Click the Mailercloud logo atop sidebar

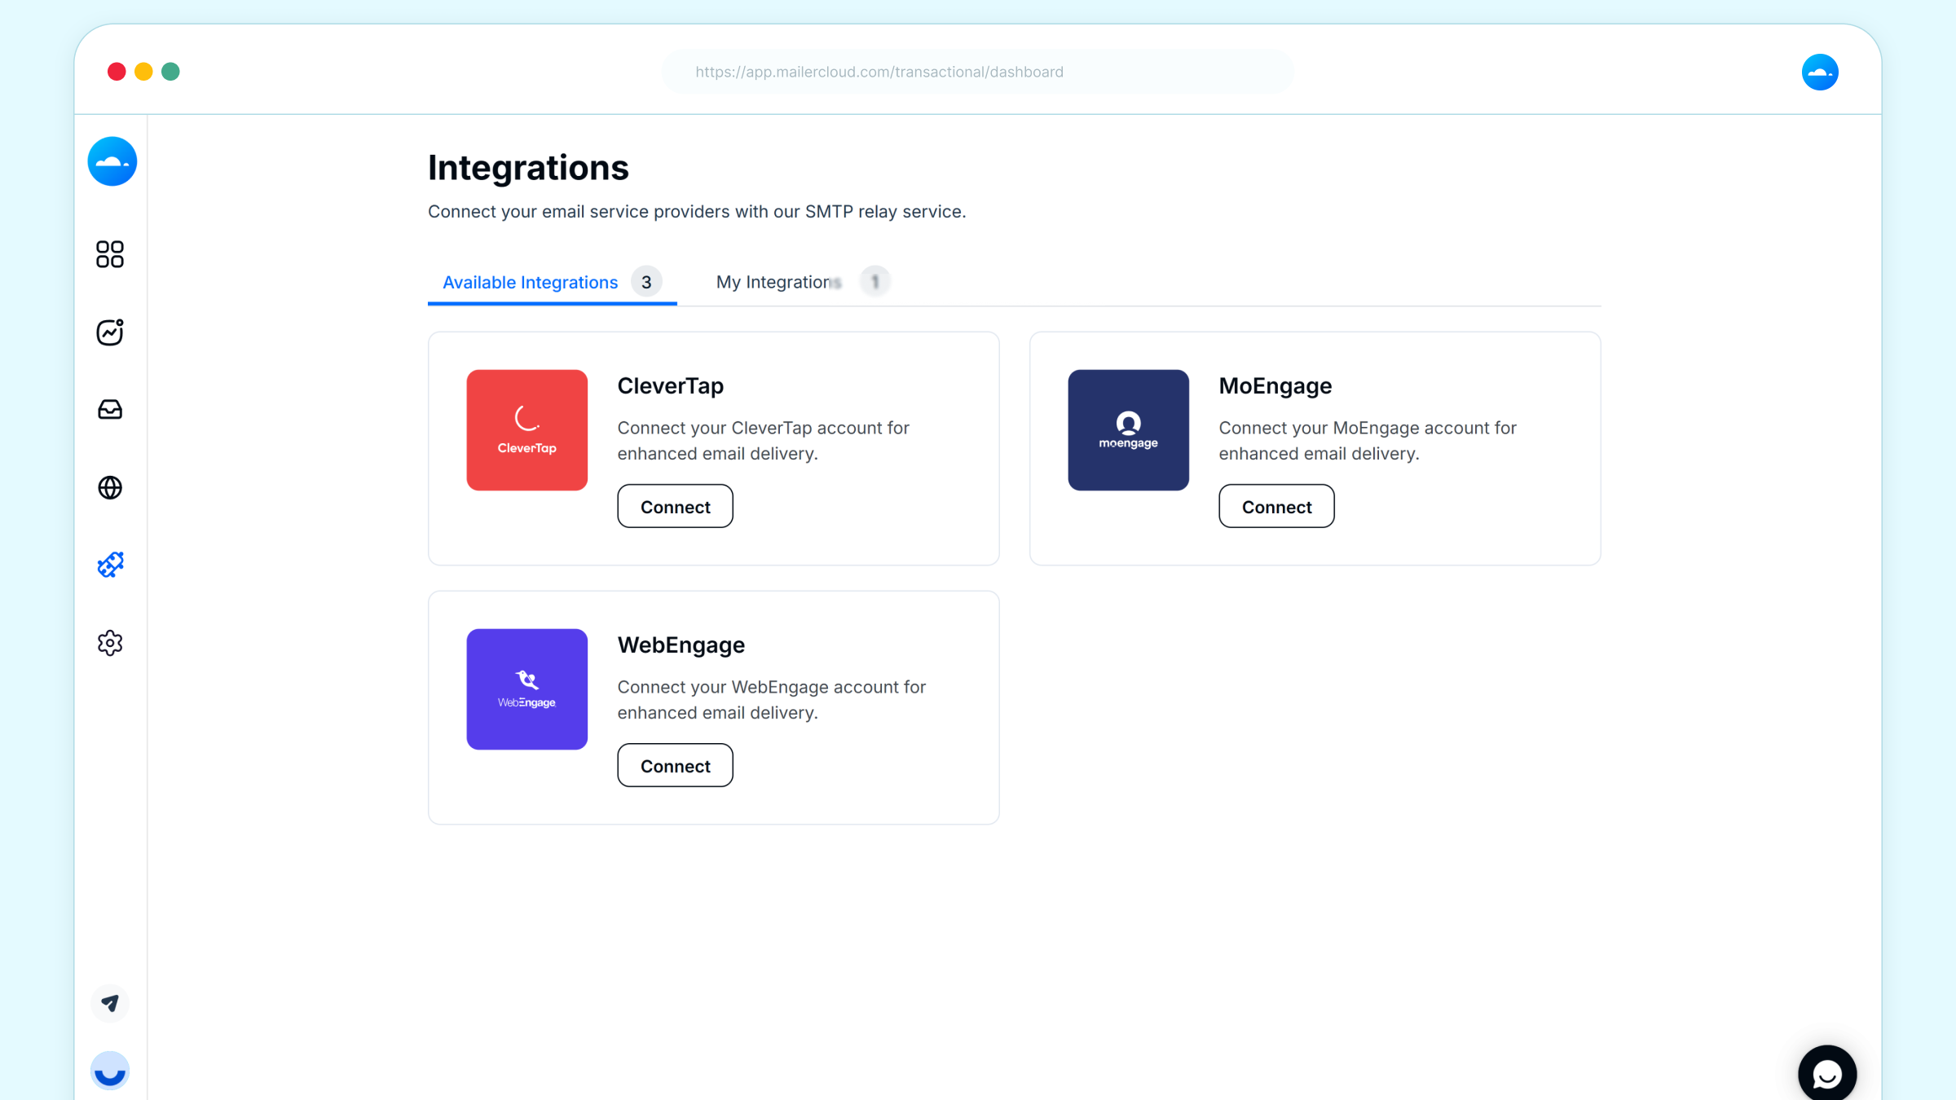[112, 161]
